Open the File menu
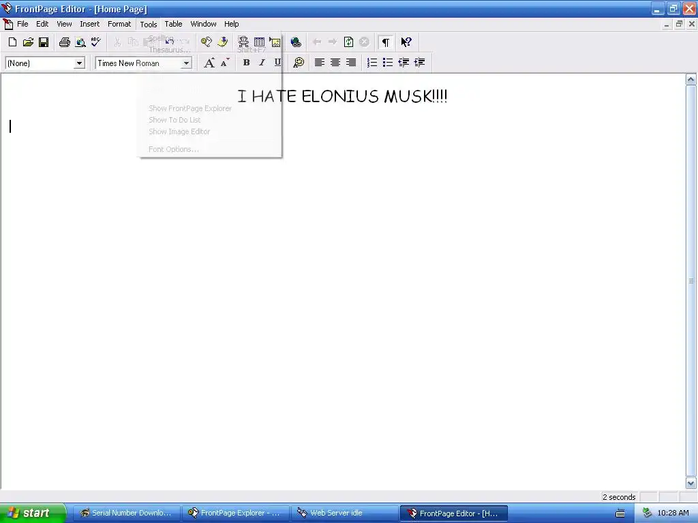This screenshot has height=523, width=698. pyautogui.click(x=22, y=24)
